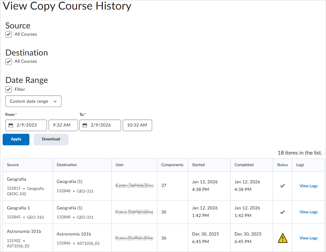Click the checkmark status for Geografía 1 copy

(282, 212)
